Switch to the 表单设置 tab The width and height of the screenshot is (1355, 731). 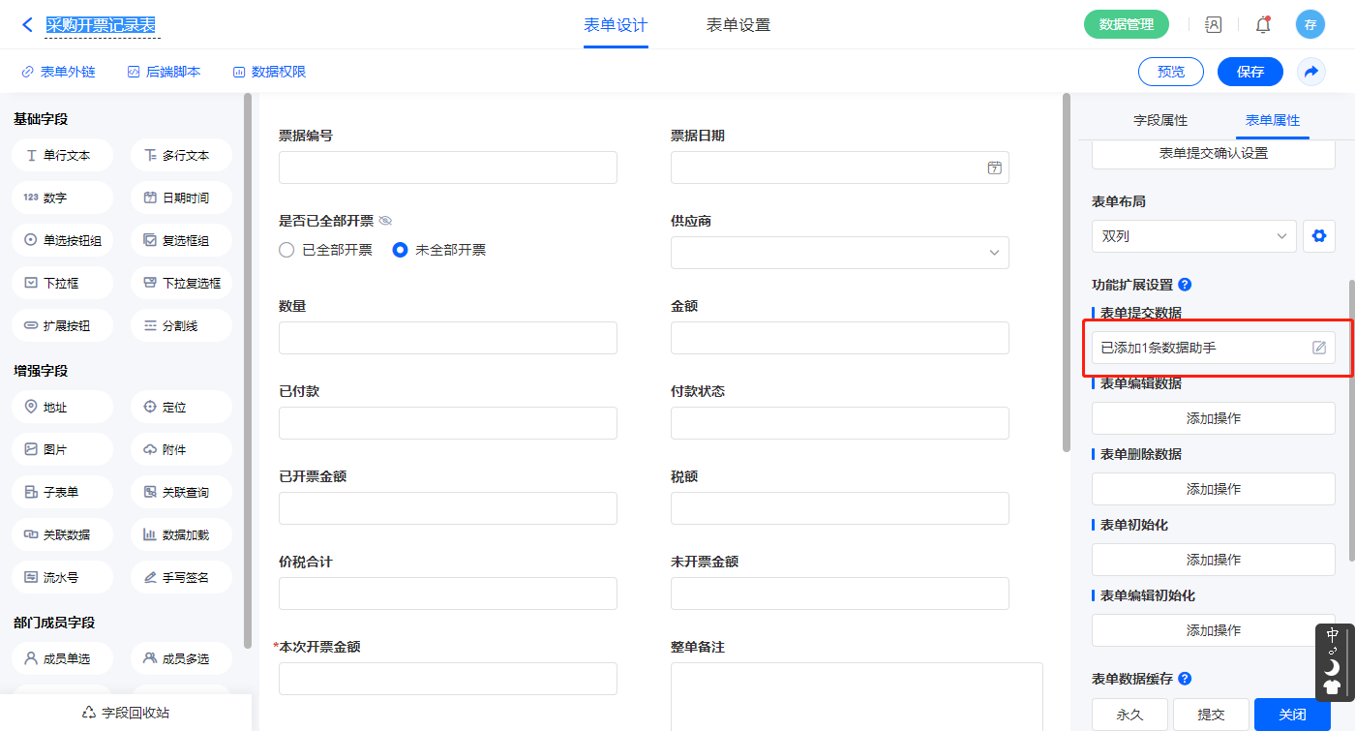pyautogui.click(x=738, y=25)
